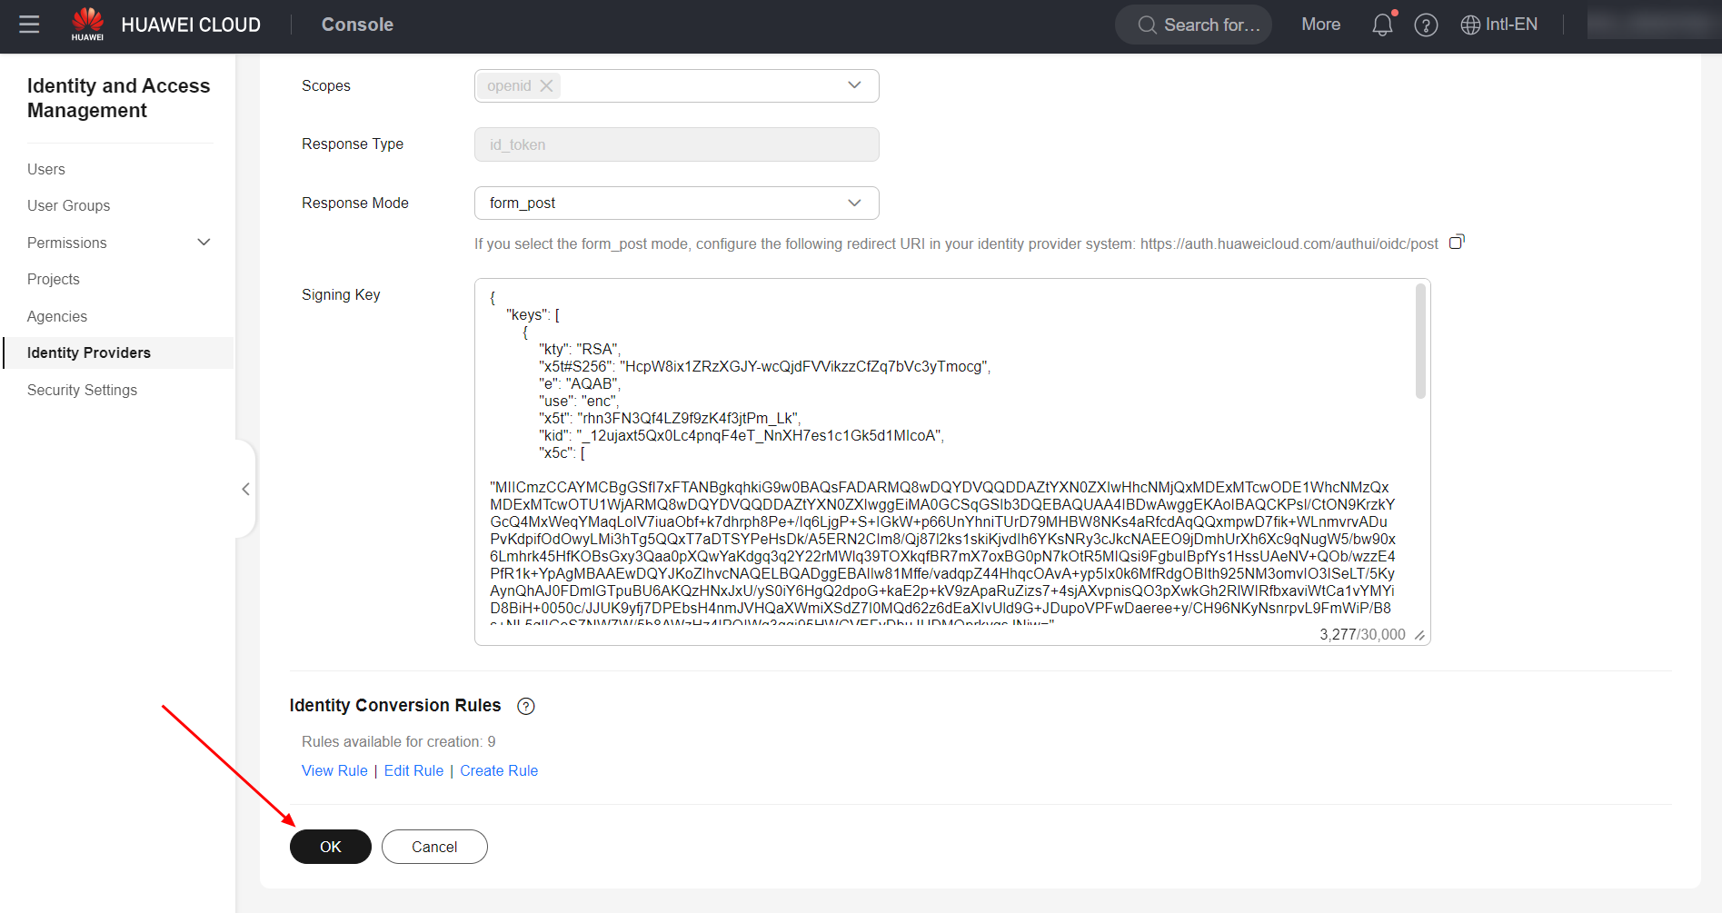Open Identity Conversion Rules help tooltip
The height and width of the screenshot is (913, 1722).
coord(525,706)
